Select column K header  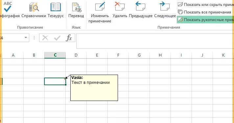(223, 55)
